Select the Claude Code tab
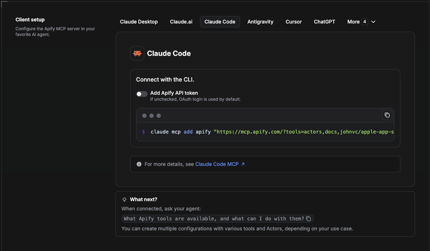The image size is (430, 251). click(x=220, y=22)
